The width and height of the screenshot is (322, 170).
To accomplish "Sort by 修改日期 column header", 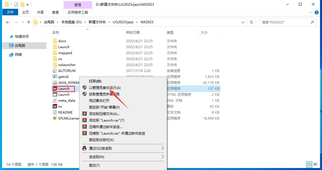I will point(133,33).
